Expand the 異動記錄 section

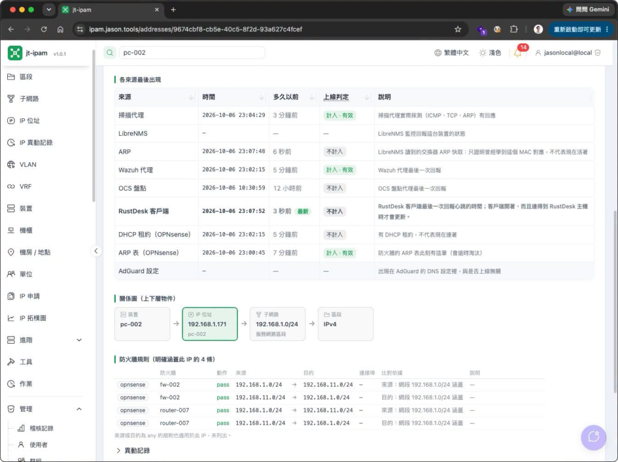(x=133, y=451)
